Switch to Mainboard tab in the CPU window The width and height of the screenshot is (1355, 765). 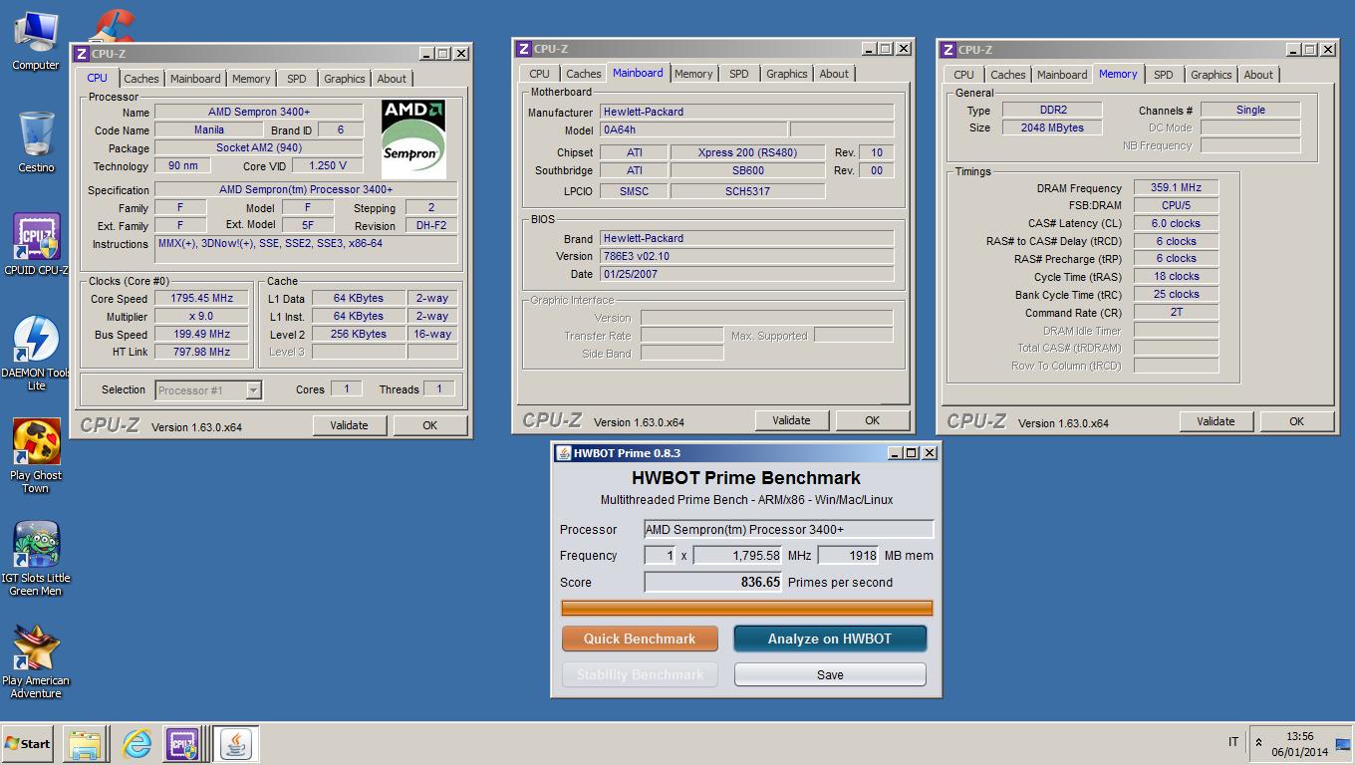pos(195,79)
